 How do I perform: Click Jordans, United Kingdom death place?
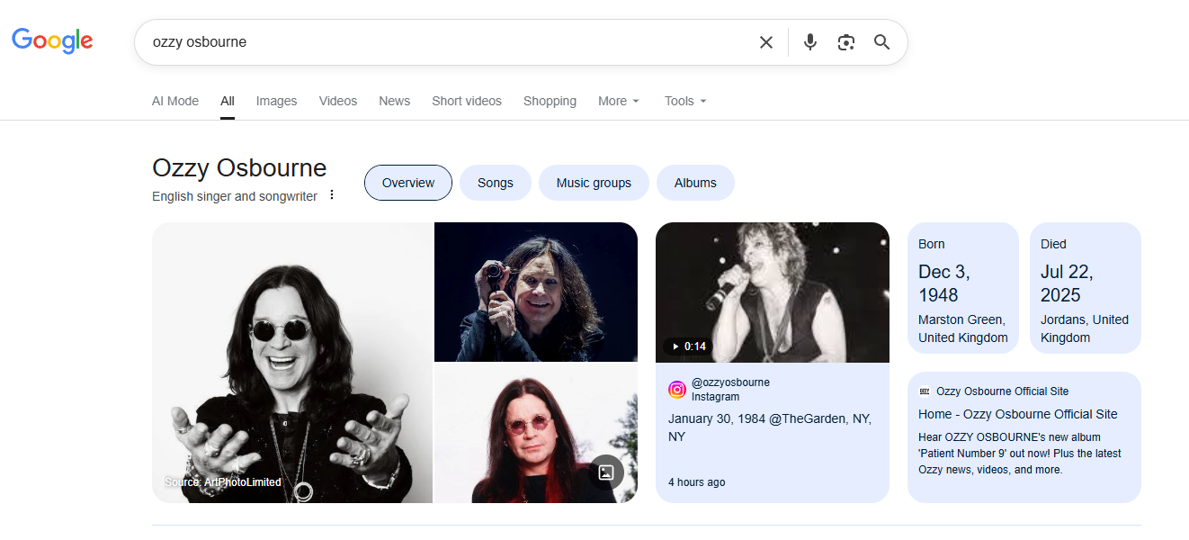[1085, 328]
